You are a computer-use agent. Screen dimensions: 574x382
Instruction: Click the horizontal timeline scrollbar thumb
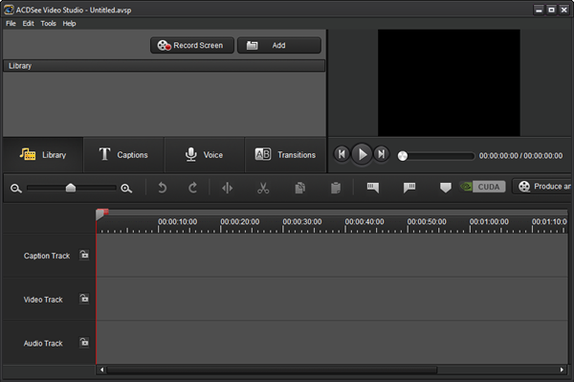[272, 370]
